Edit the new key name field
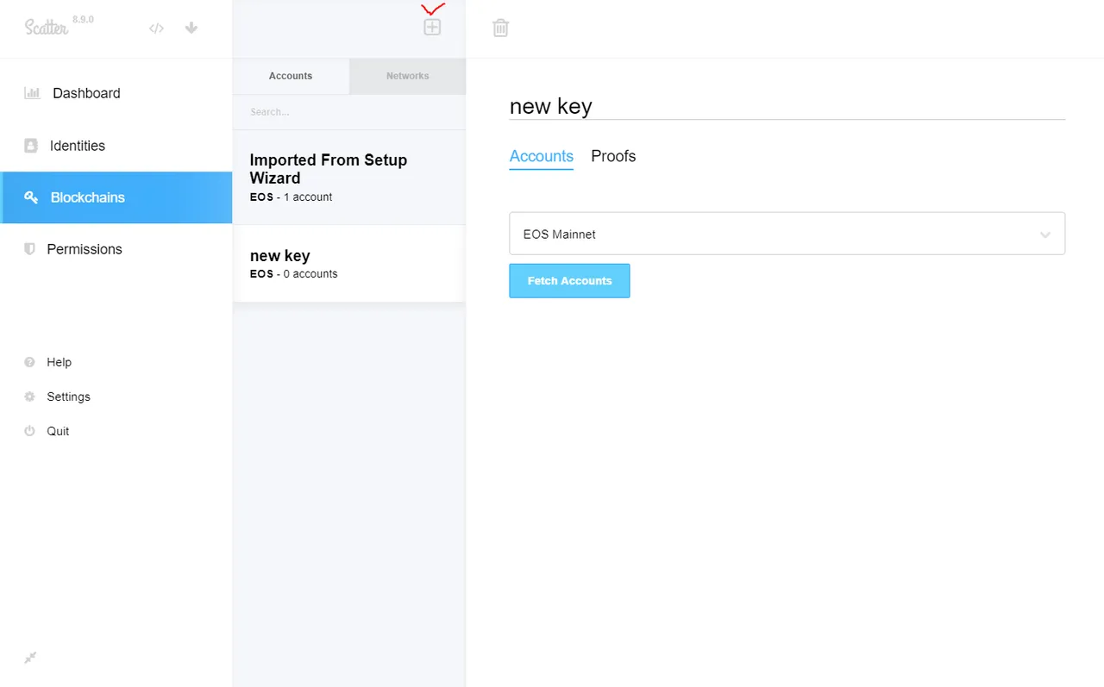1104x687 pixels. coord(787,106)
